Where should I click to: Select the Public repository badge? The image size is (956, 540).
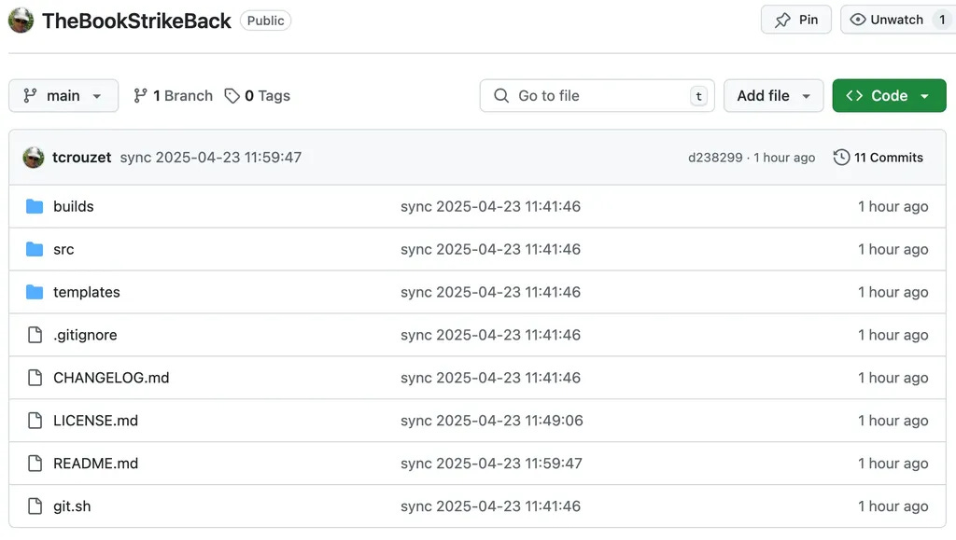265,20
